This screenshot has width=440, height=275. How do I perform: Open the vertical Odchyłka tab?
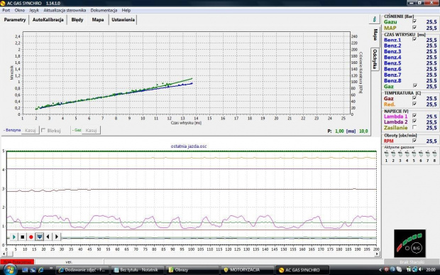[x=375, y=59]
